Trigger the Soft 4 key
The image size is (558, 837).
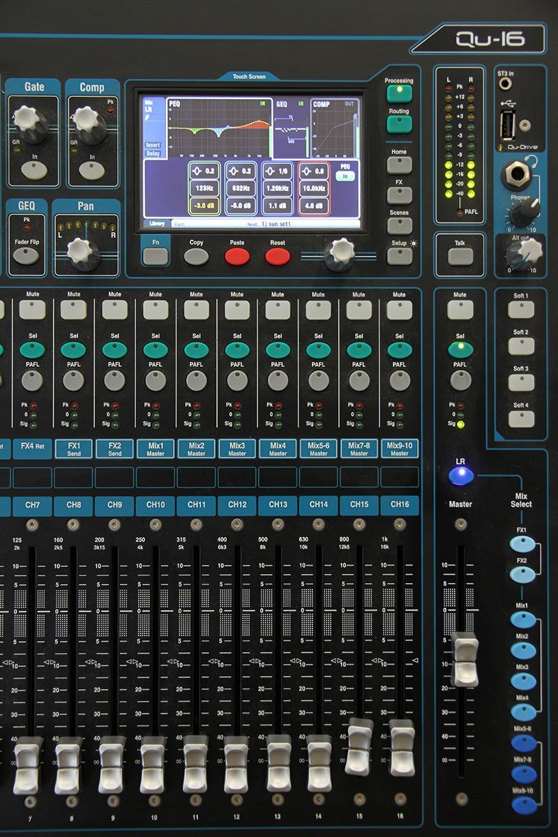[521, 418]
